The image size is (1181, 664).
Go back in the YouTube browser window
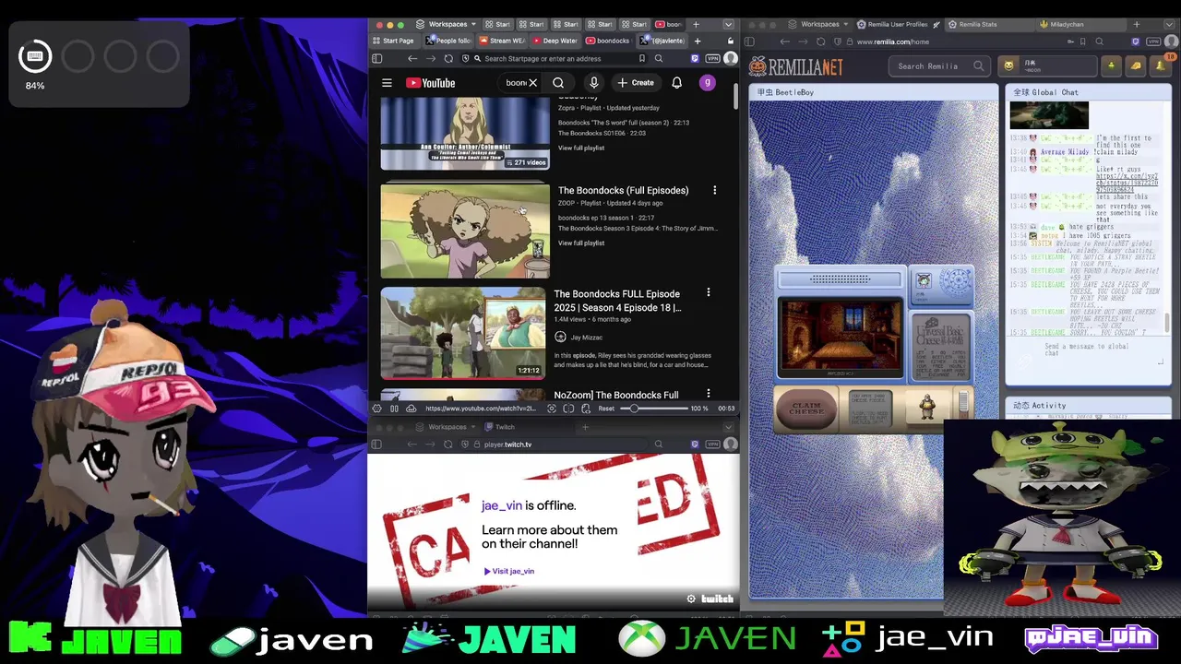click(x=412, y=58)
